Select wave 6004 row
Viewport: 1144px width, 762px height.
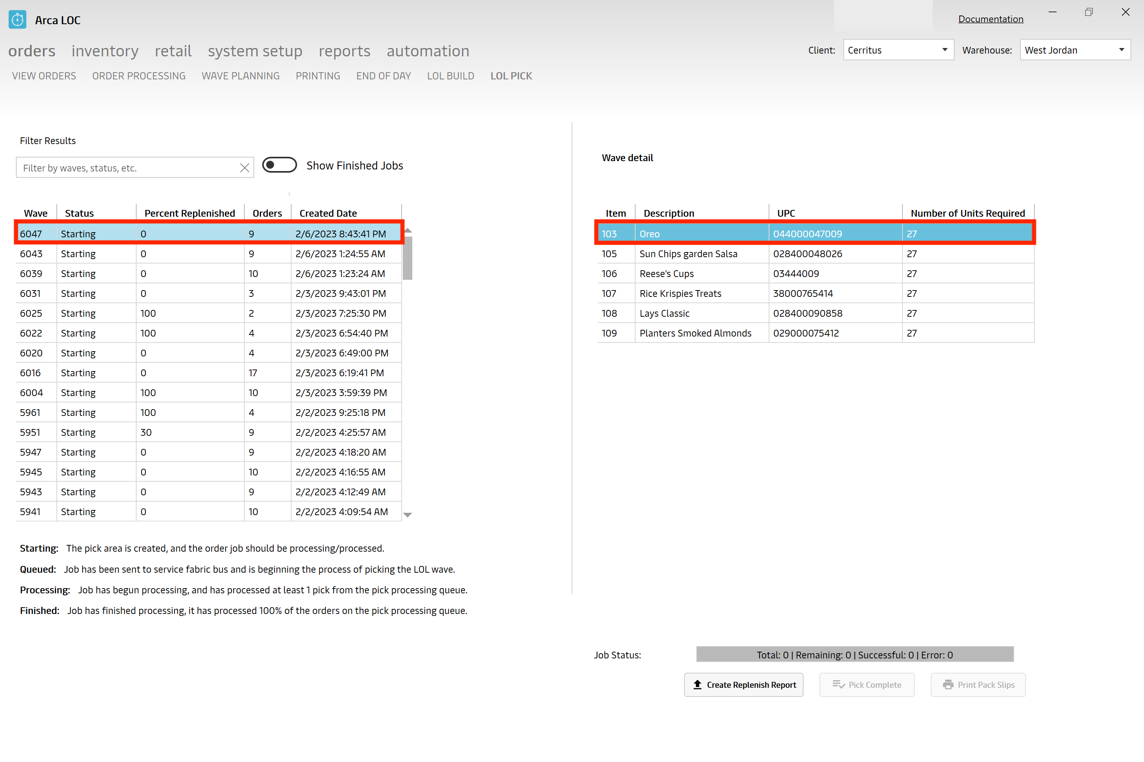coord(209,393)
